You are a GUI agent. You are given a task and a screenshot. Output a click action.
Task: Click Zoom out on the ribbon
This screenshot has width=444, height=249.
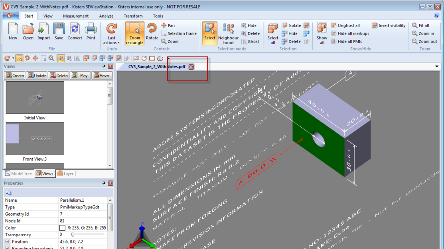click(424, 41)
